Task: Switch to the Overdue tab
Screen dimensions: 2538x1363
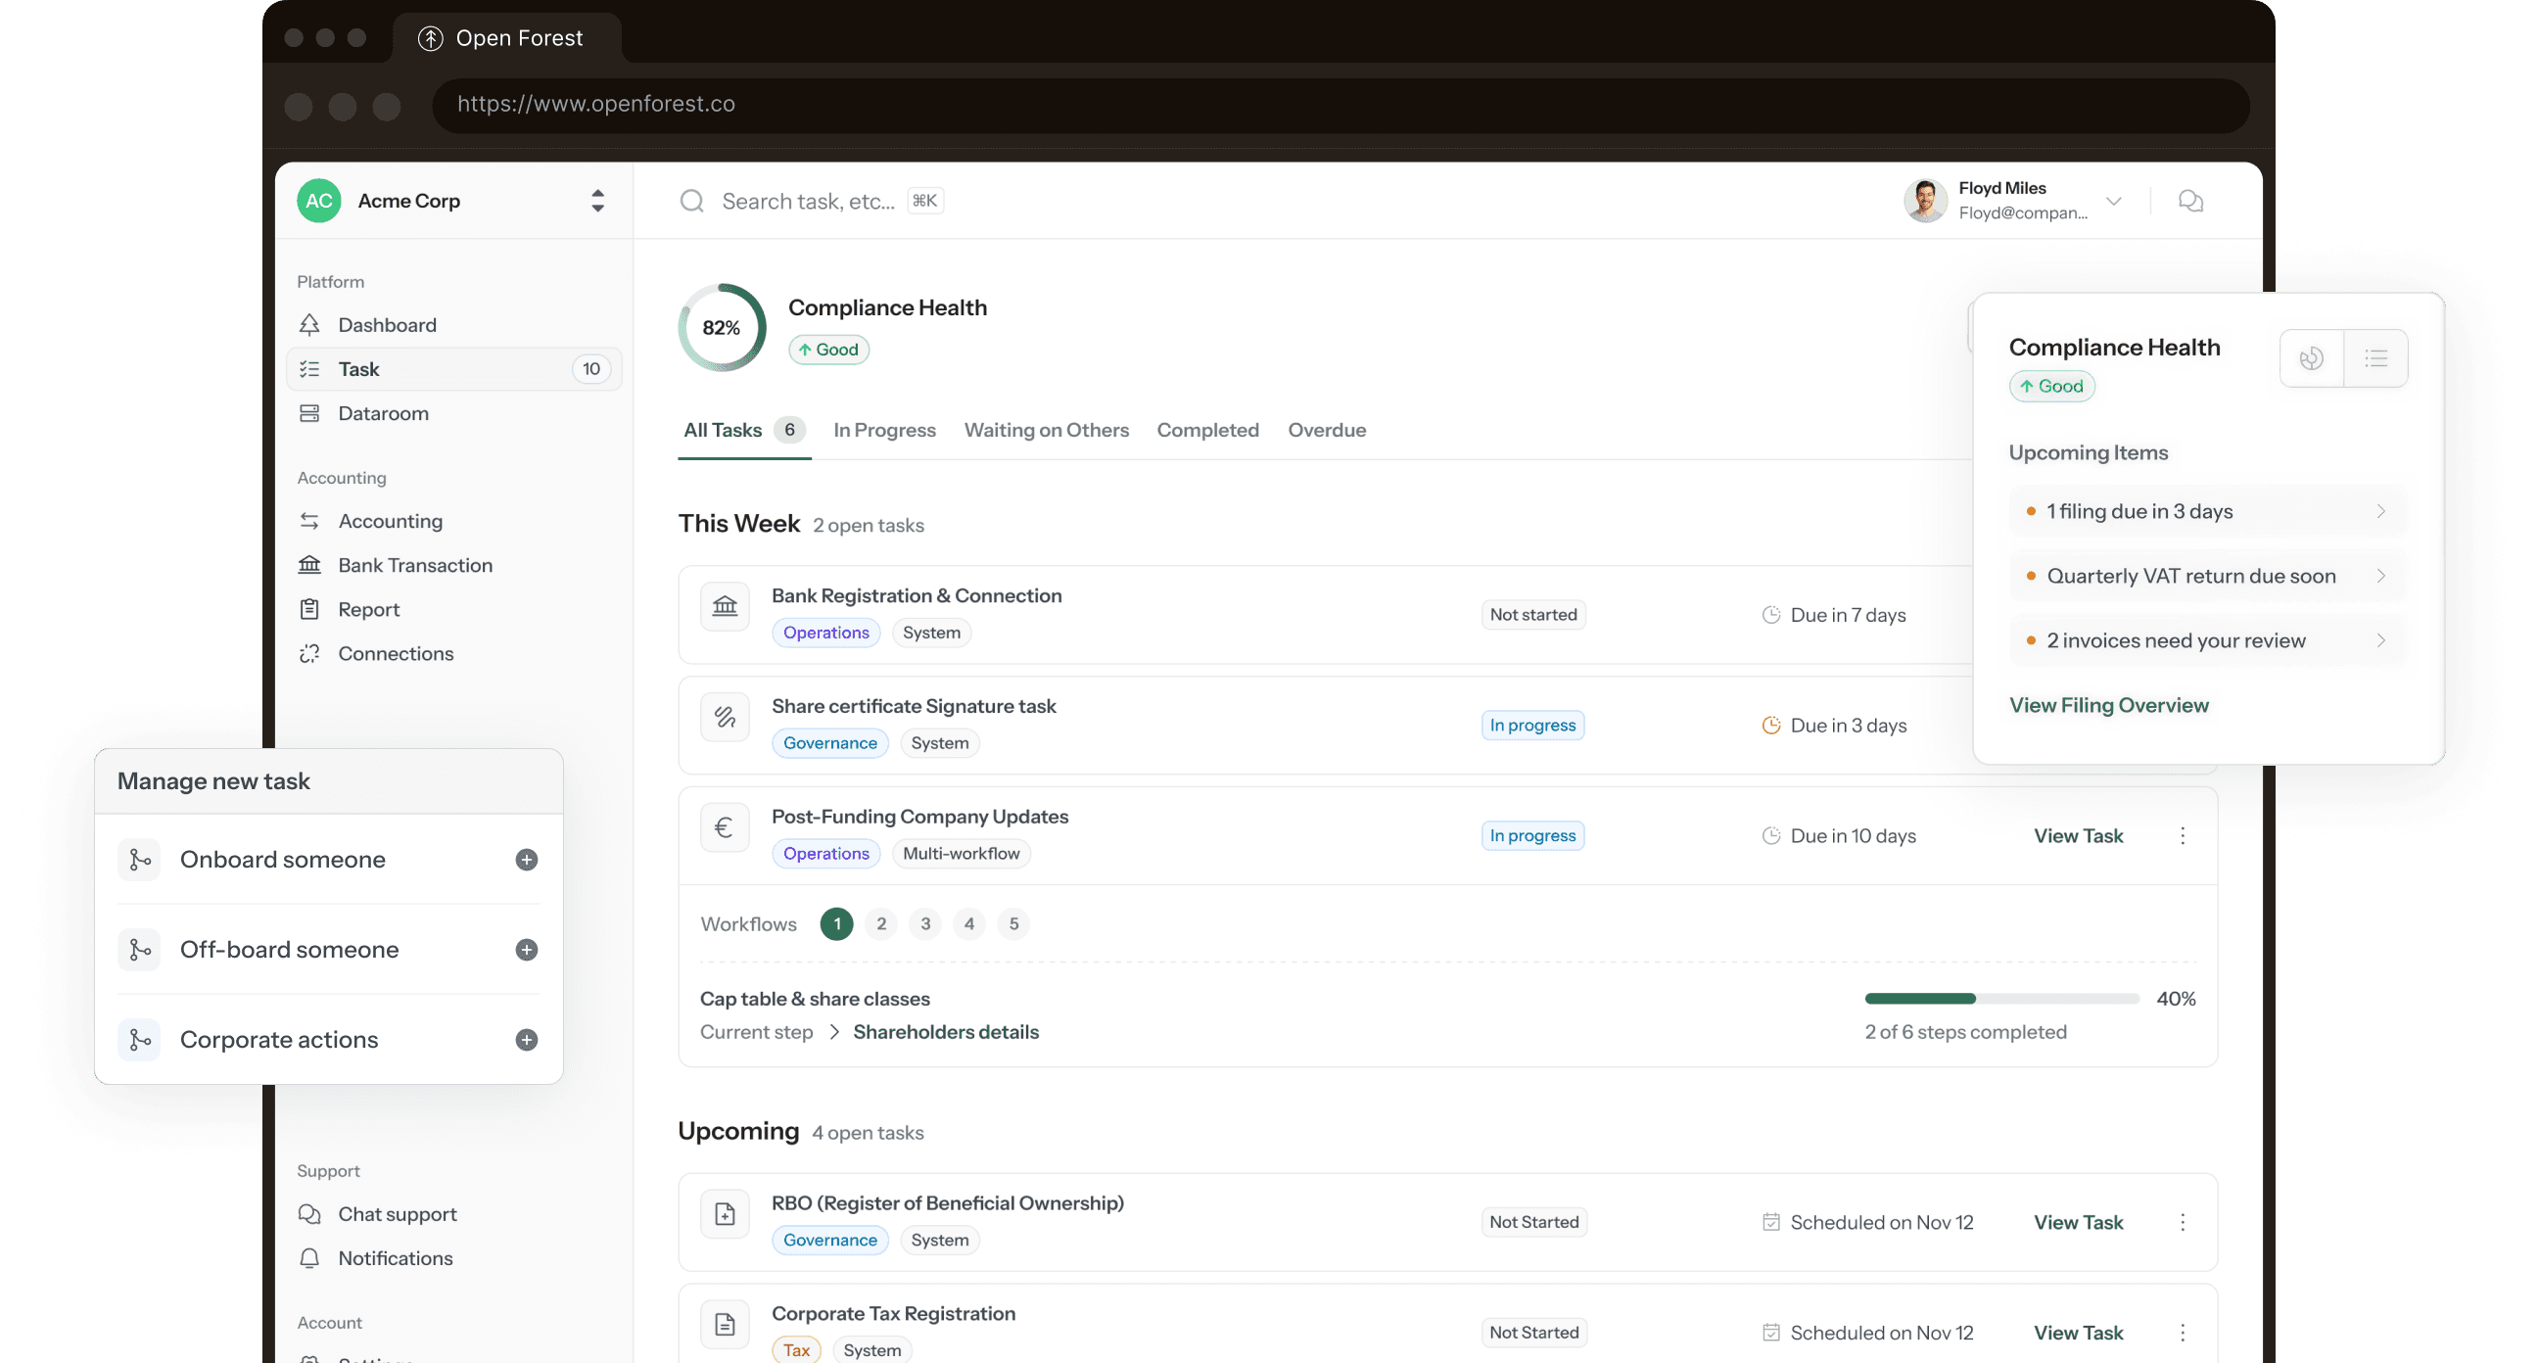Action: [x=1326, y=430]
